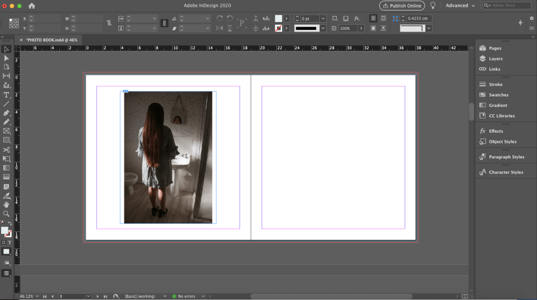Click the fill color swatch in control bar
Screen dimensions: 537x300
[x=278, y=18]
